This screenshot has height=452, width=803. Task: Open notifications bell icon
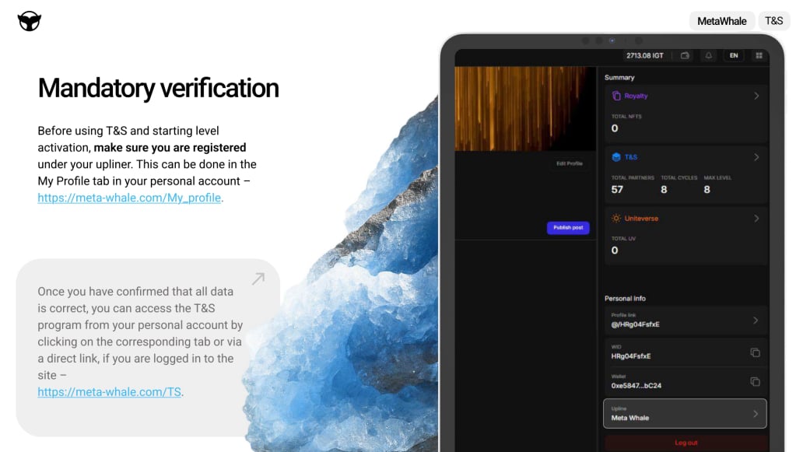tap(709, 55)
